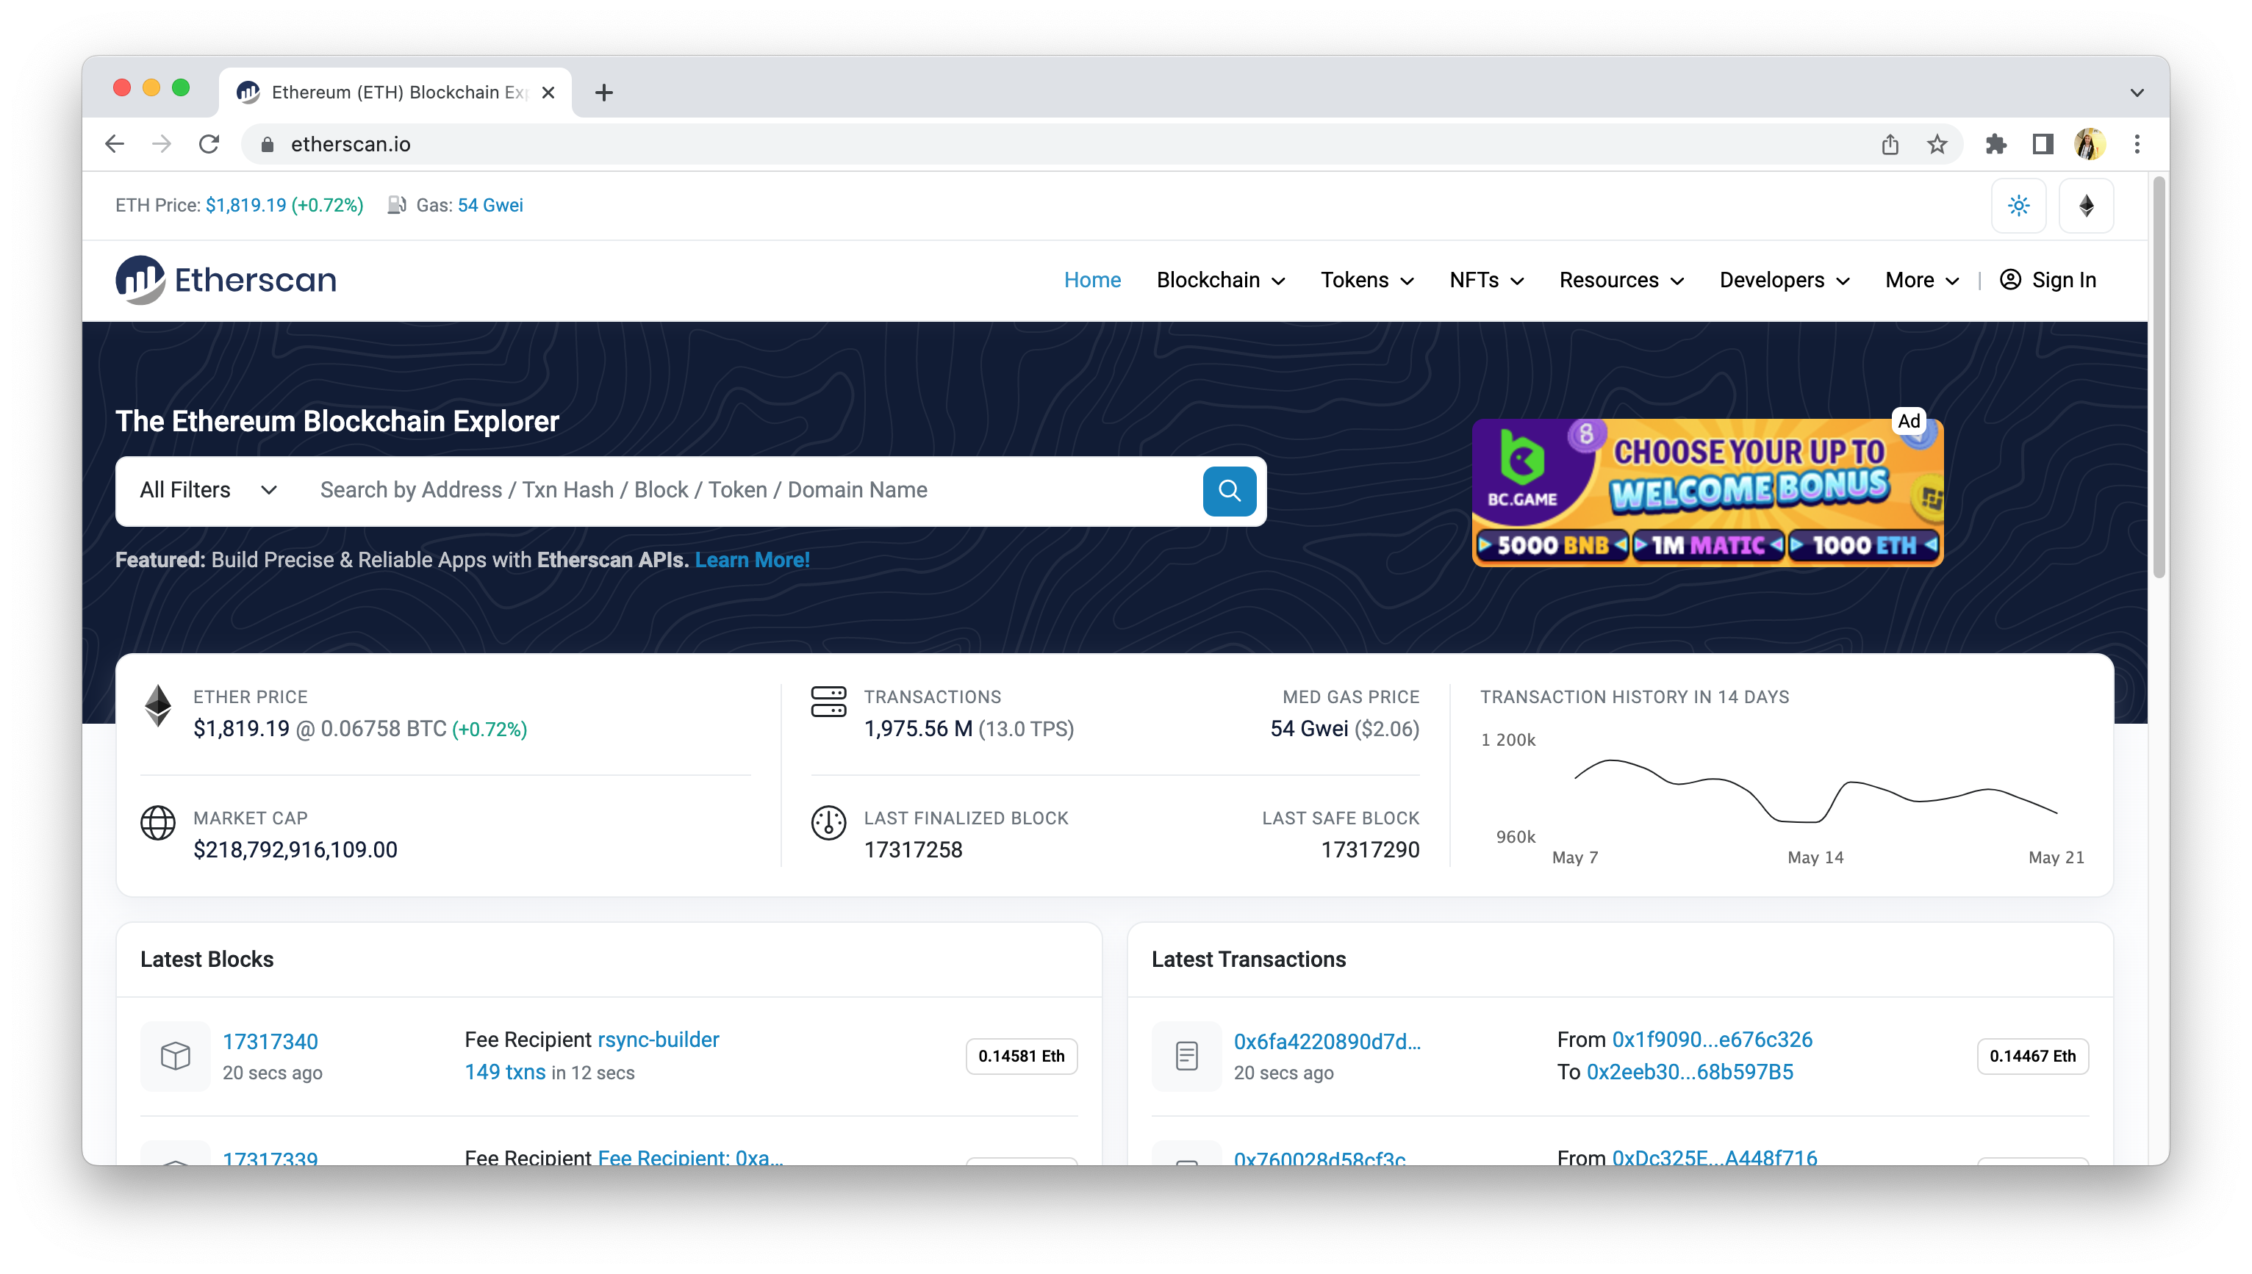This screenshot has height=1274, width=2252.
Task: Open sender address 0x1f9090...e676c326
Action: click(1712, 1040)
